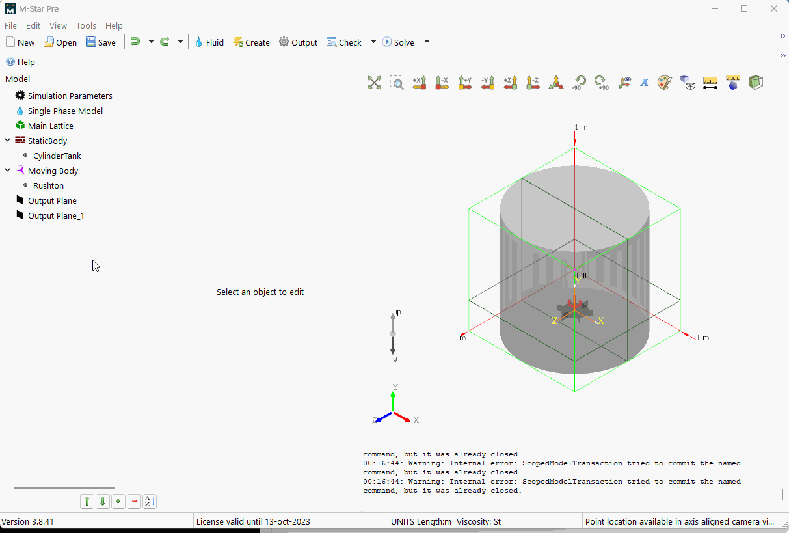Click the Help button with question icon
The height and width of the screenshot is (533, 789).
click(20, 62)
